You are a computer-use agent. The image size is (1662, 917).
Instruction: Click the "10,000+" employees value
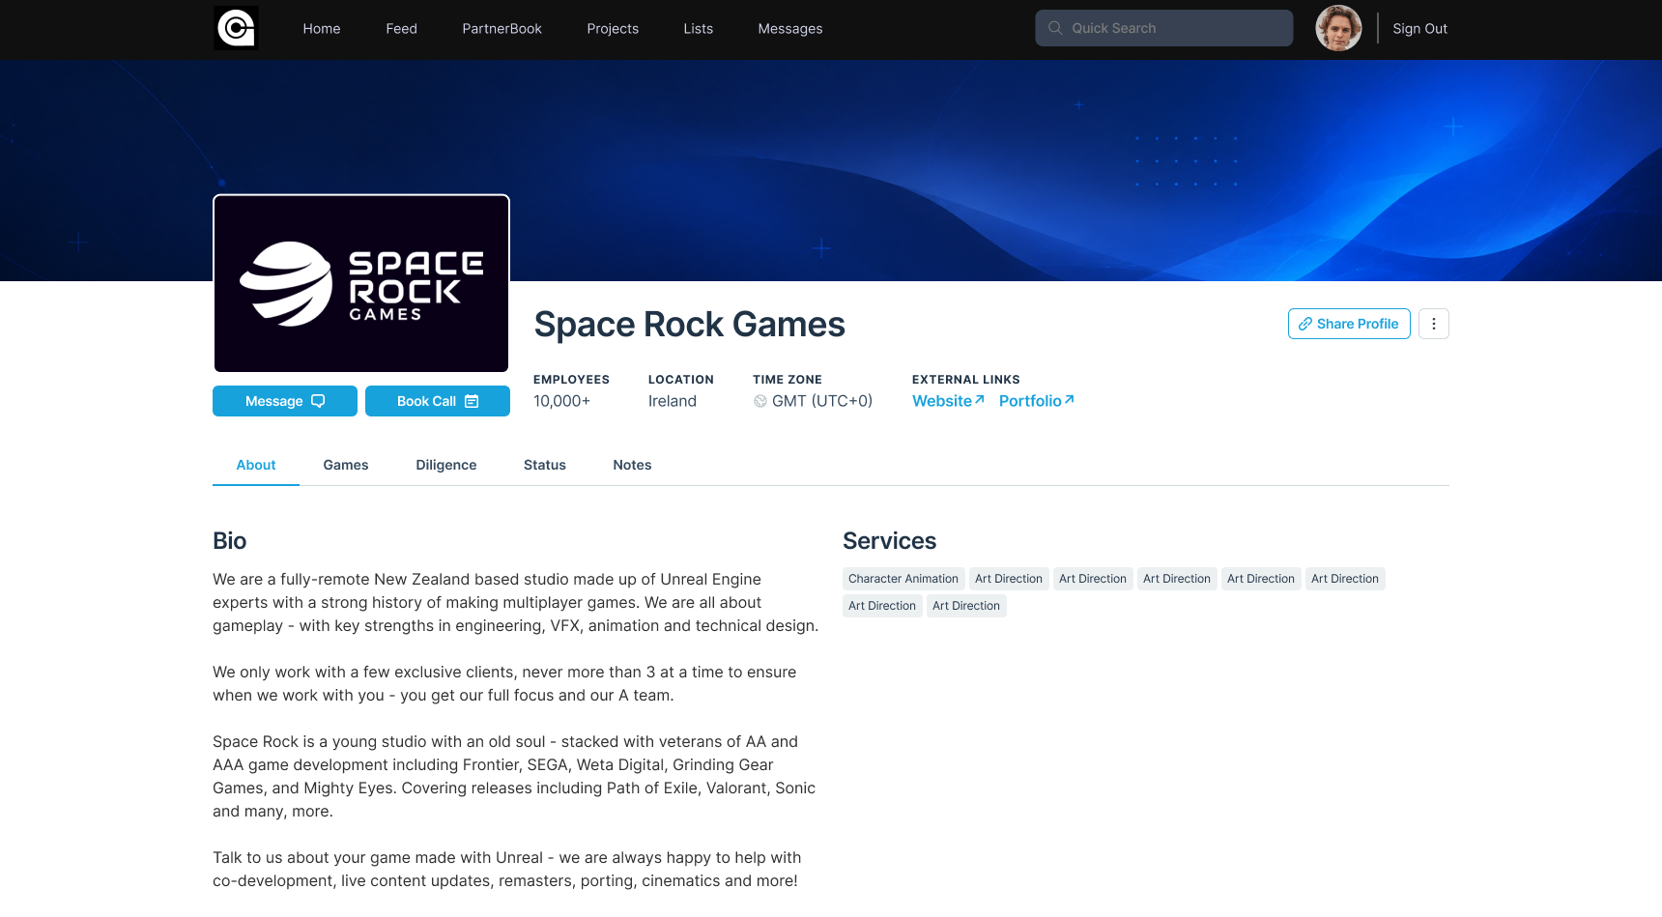[562, 401]
